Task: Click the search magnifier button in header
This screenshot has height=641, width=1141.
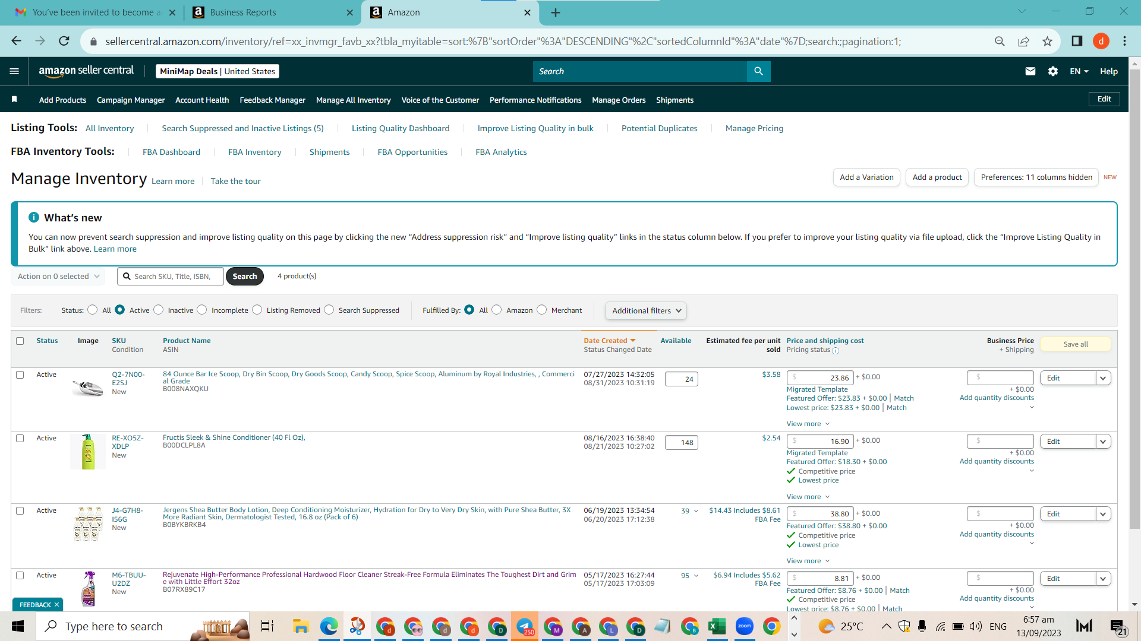Action: click(x=758, y=71)
